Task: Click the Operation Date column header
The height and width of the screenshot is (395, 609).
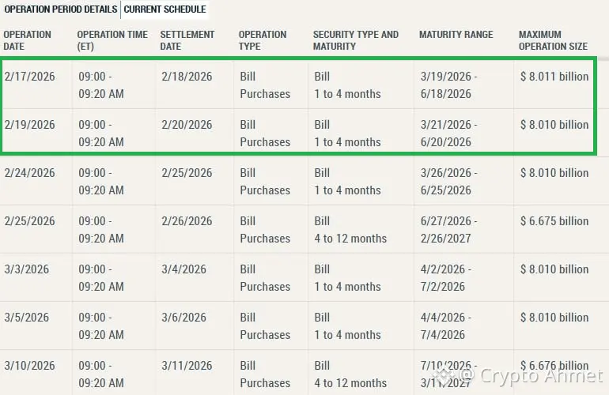Action: pyautogui.click(x=27, y=40)
